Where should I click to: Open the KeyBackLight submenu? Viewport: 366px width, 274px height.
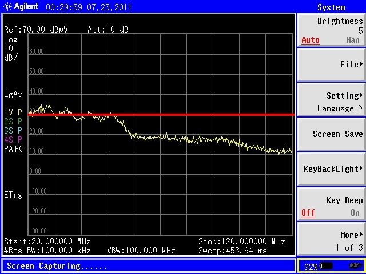[332, 169]
